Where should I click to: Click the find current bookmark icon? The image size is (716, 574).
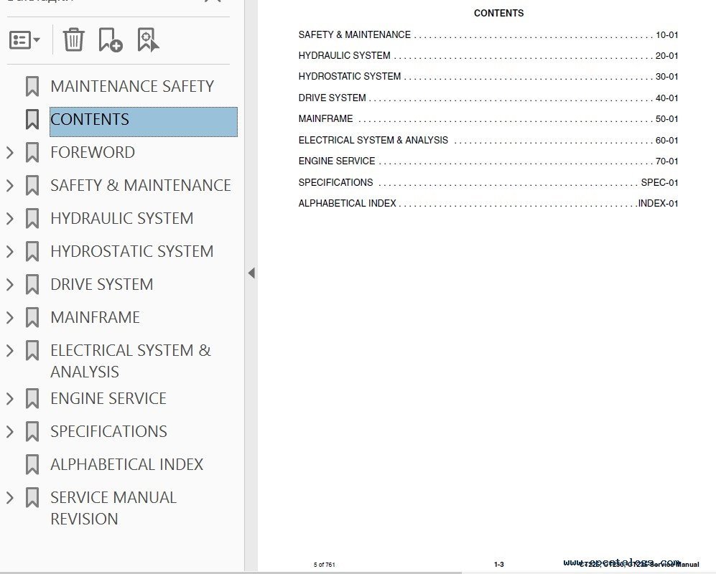[148, 40]
